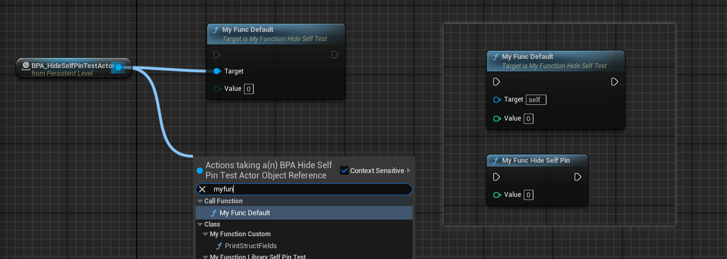Viewport: 727px width, 259px height.
Task: Select My Func Default from the action list
Action: click(x=245, y=213)
